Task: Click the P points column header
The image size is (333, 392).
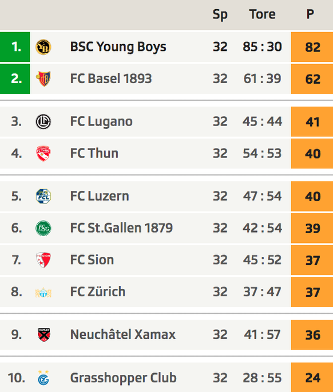Action: pos(310,14)
